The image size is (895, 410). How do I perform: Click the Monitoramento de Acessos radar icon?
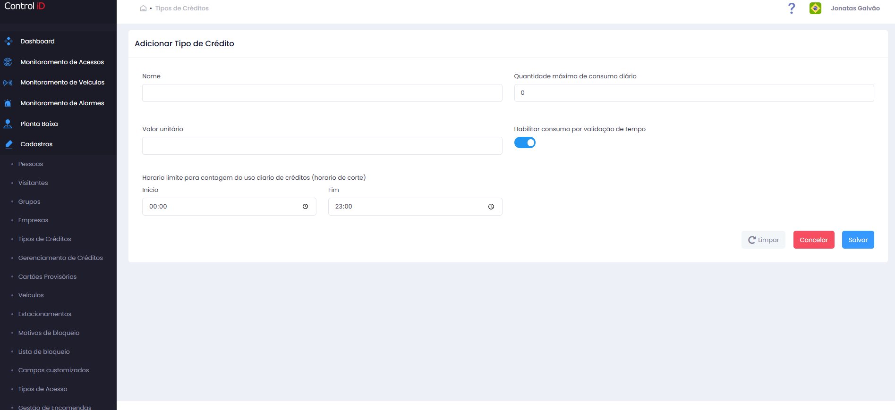tap(8, 62)
